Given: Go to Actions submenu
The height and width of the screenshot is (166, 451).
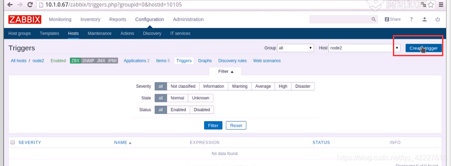Looking at the screenshot, I should pyautogui.click(x=127, y=33).
